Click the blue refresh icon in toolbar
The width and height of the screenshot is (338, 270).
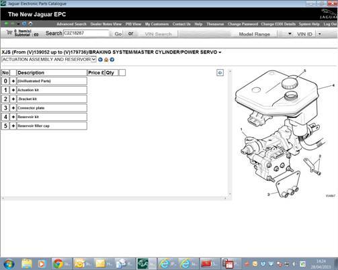coord(24,24)
